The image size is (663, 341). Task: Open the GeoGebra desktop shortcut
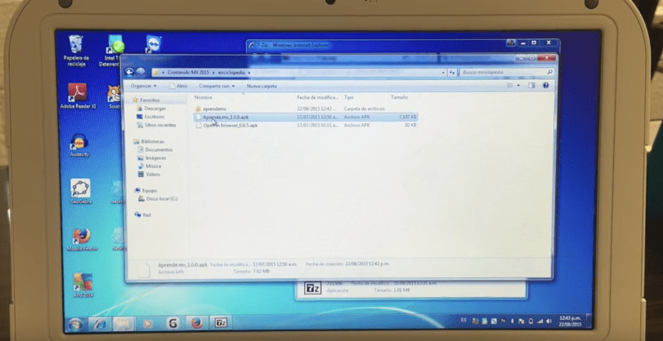click(80, 191)
